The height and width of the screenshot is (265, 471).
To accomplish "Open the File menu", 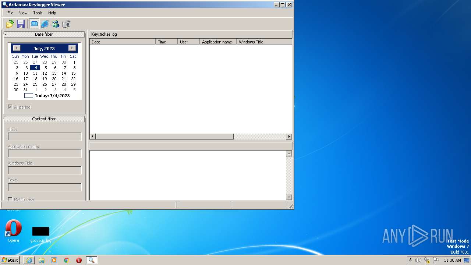I will pyautogui.click(x=10, y=13).
